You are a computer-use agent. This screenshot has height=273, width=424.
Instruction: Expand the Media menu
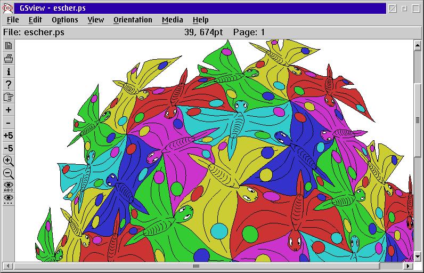click(172, 20)
